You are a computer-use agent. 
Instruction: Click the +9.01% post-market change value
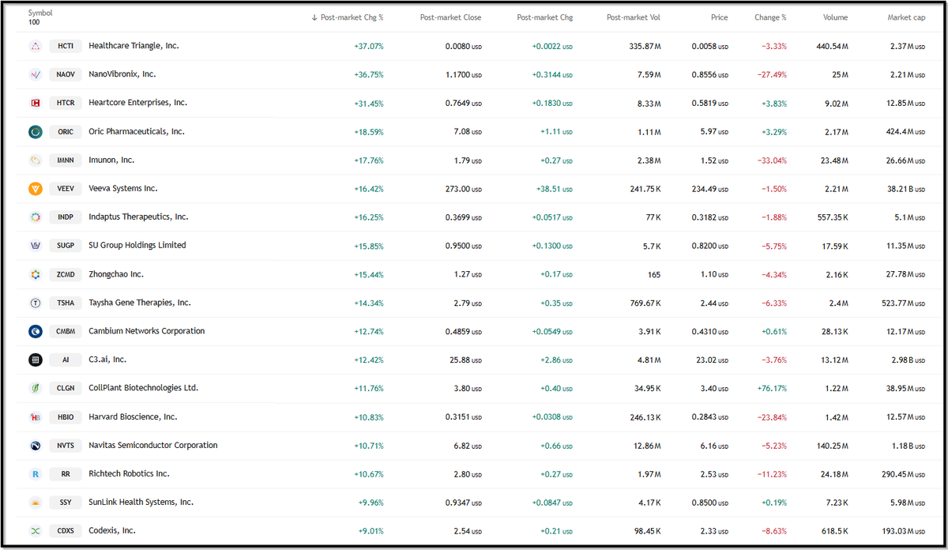tap(371, 531)
